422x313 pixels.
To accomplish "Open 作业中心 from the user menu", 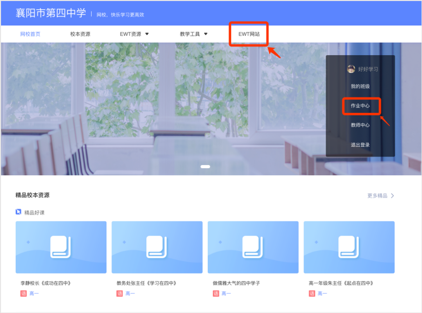I will [x=360, y=106].
